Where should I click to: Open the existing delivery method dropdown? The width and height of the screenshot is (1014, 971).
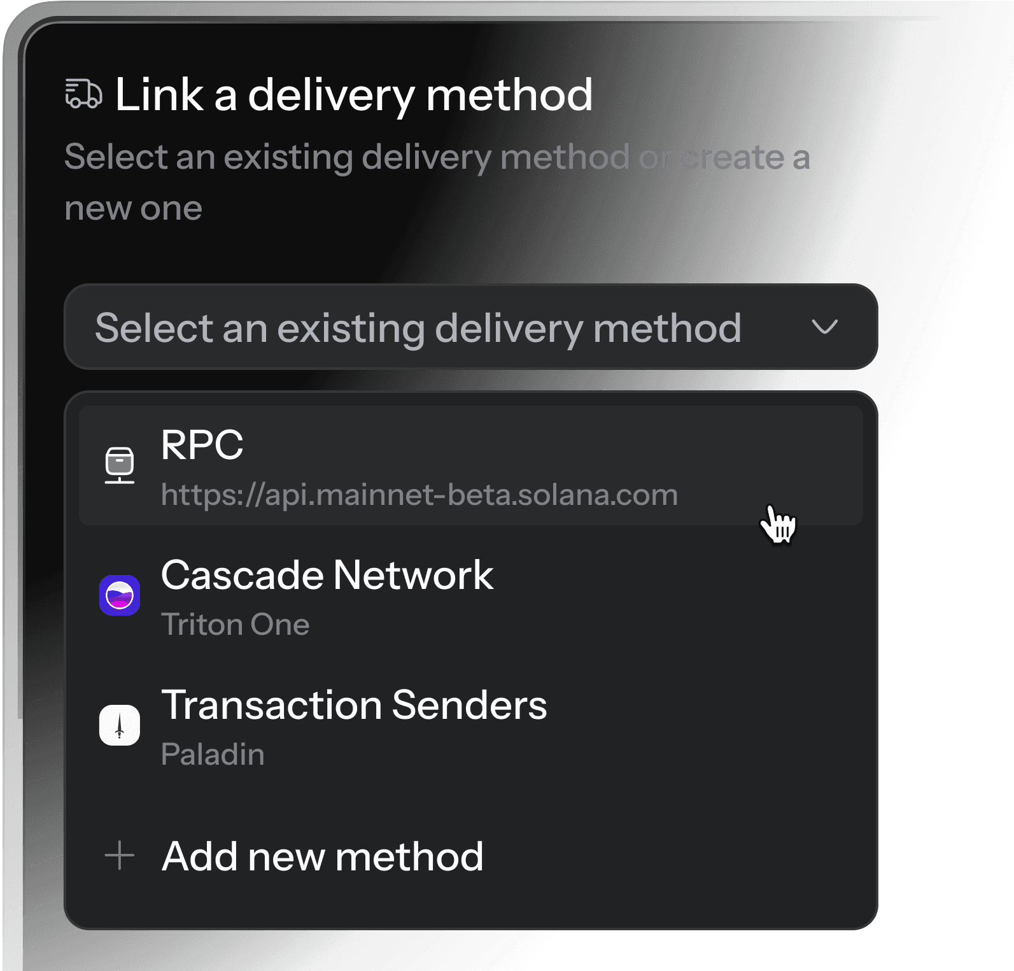pyautogui.click(x=470, y=327)
